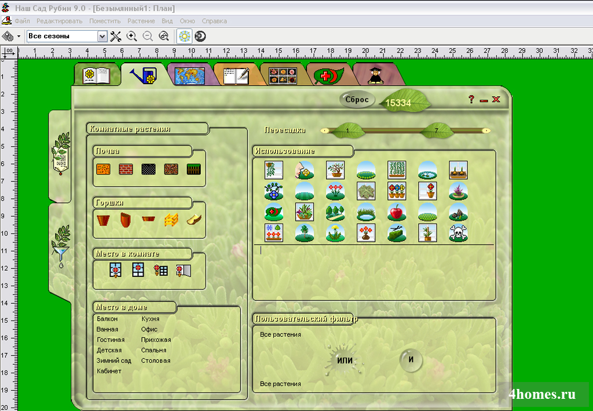Select the brown bark mulch soil filter
The image size is (593, 411).
coord(171,169)
